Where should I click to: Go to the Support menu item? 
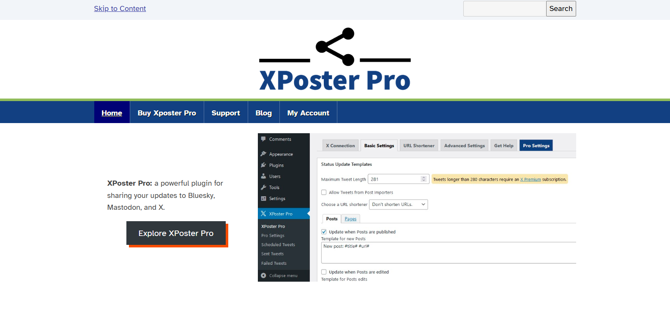226,113
